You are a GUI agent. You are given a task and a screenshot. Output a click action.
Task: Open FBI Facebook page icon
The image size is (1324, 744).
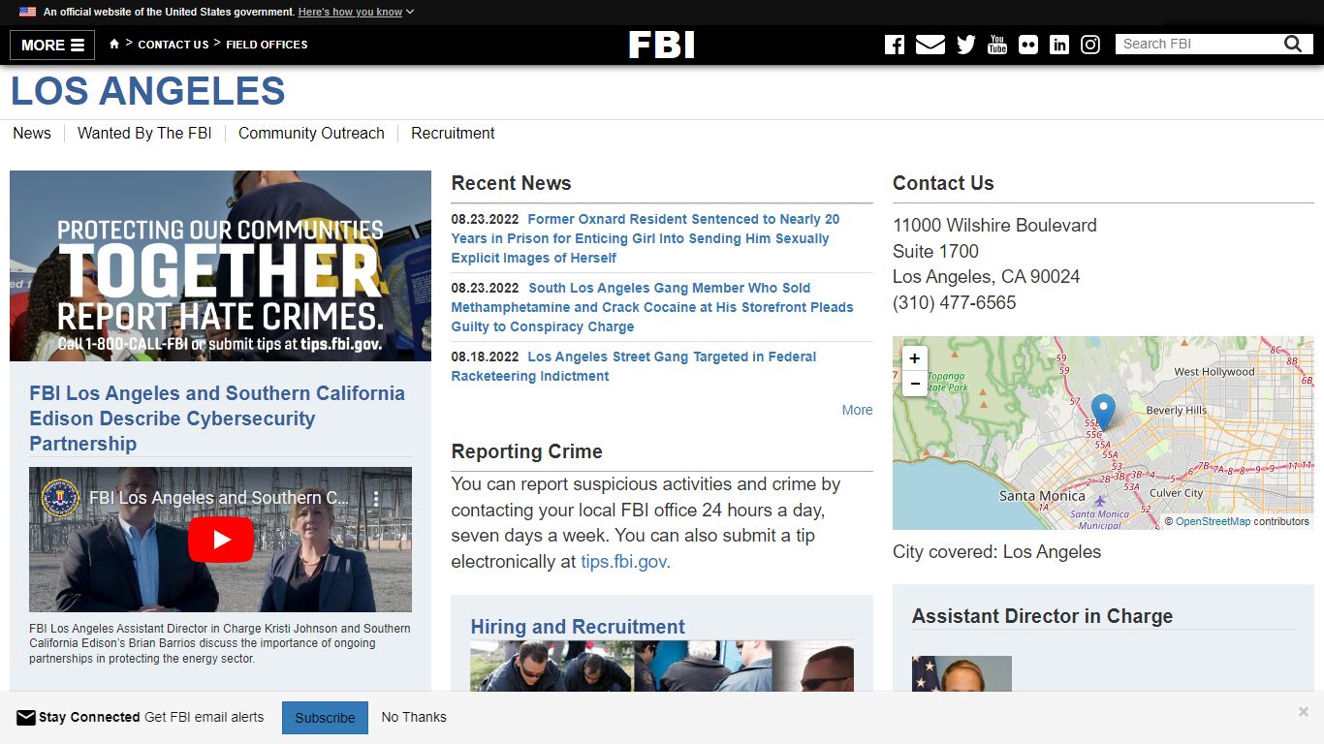[894, 45]
